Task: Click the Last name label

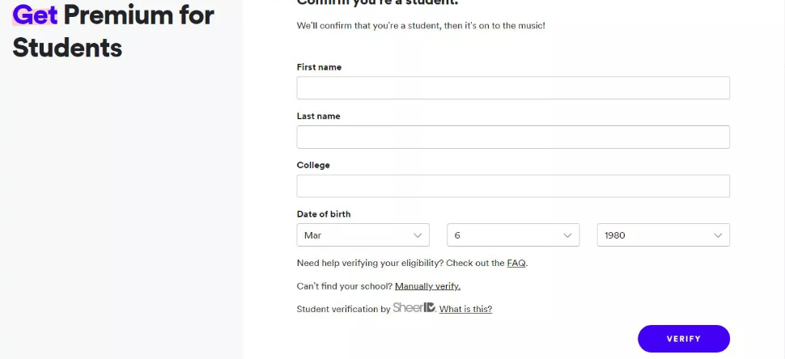Action: [x=318, y=116]
